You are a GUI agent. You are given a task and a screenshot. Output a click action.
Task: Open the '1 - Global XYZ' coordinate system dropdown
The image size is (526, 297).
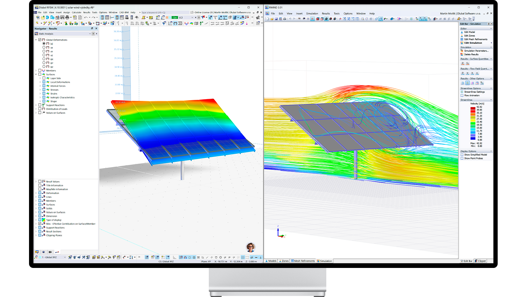point(65,257)
